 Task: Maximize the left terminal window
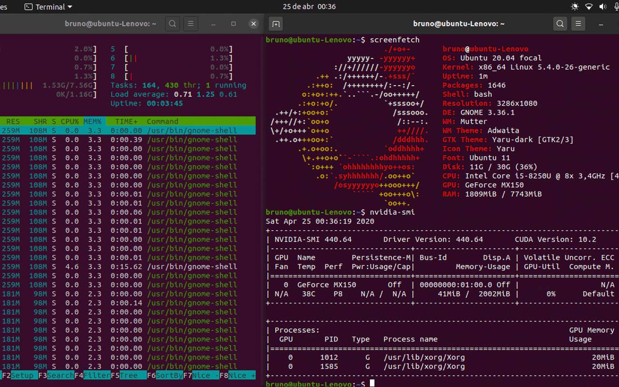(234, 24)
